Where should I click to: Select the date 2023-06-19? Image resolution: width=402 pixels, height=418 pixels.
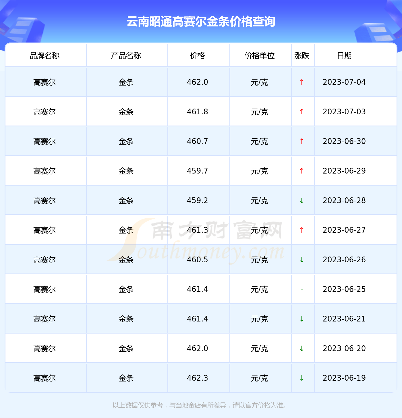tap(344, 378)
